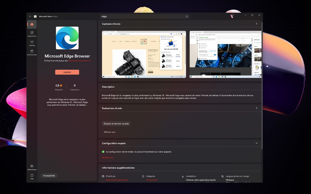Open the second Edge screenshot preview
311x194 pixels.
(225, 54)
